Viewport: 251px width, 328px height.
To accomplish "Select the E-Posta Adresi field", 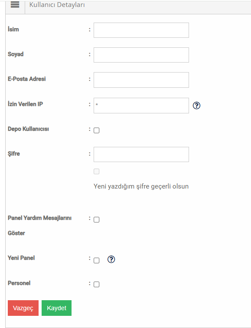I will click(x=141, y=80).
